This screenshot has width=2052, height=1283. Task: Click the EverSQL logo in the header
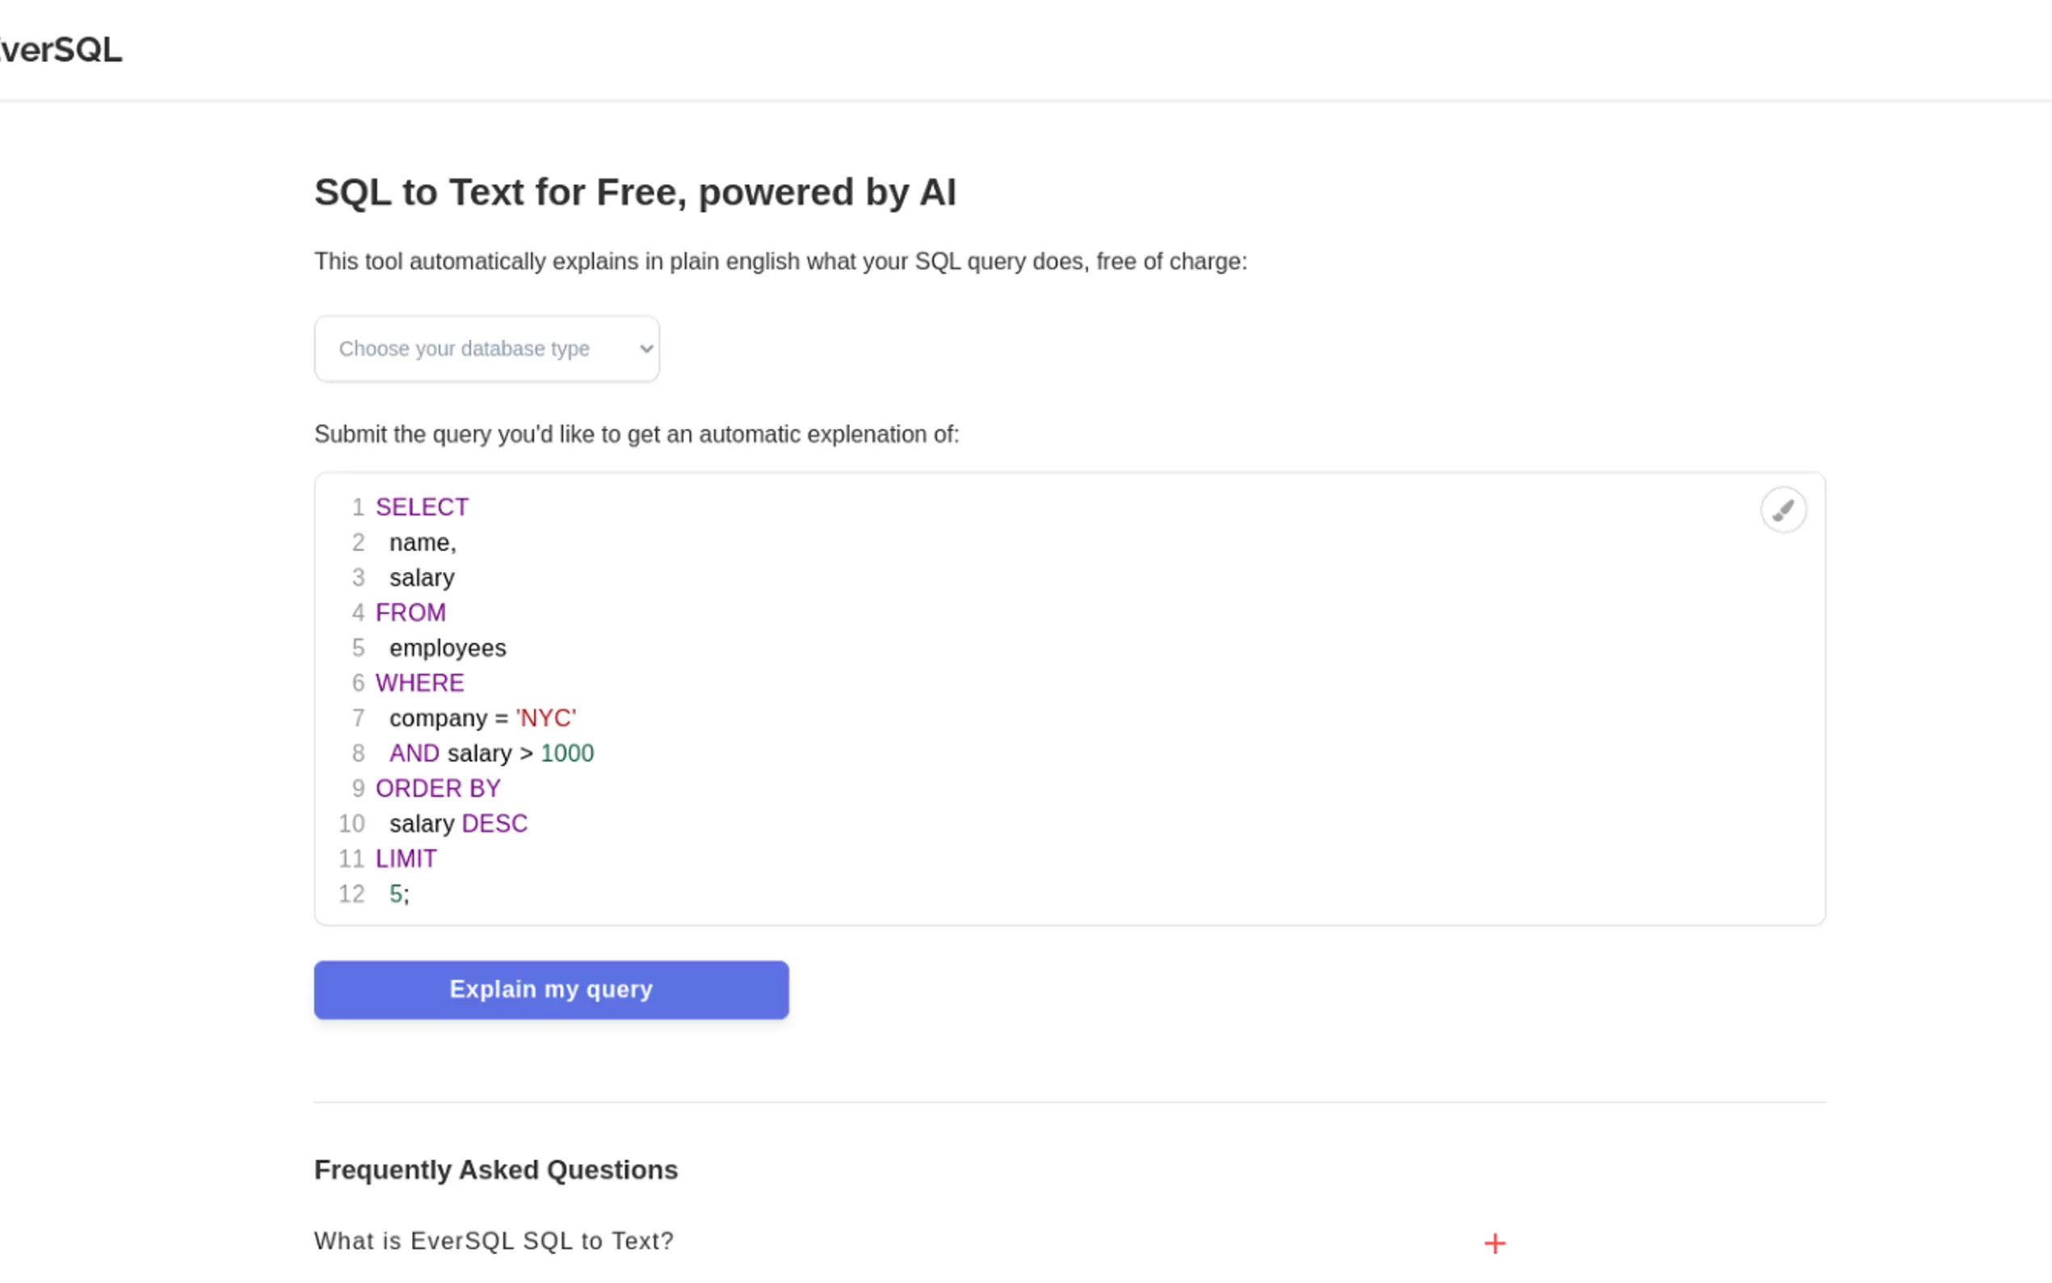point(60,50)
